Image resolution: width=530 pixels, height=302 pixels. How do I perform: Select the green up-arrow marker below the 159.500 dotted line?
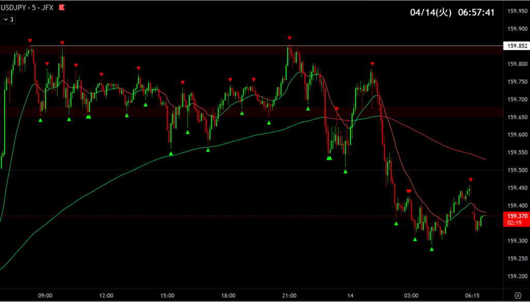pyautogui.click(x=345, y=171)
